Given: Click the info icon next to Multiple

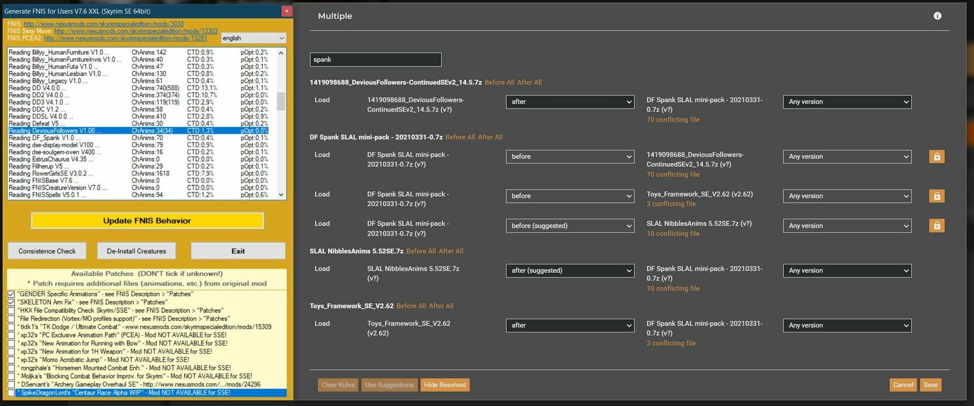Looking at the screenshot, I should tap(937, 16).
